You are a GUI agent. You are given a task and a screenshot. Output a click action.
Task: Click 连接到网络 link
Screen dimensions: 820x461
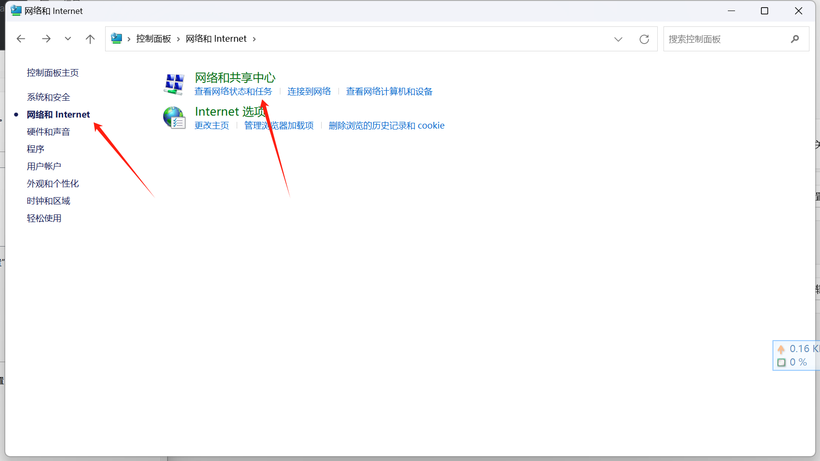tap(309, 92)
